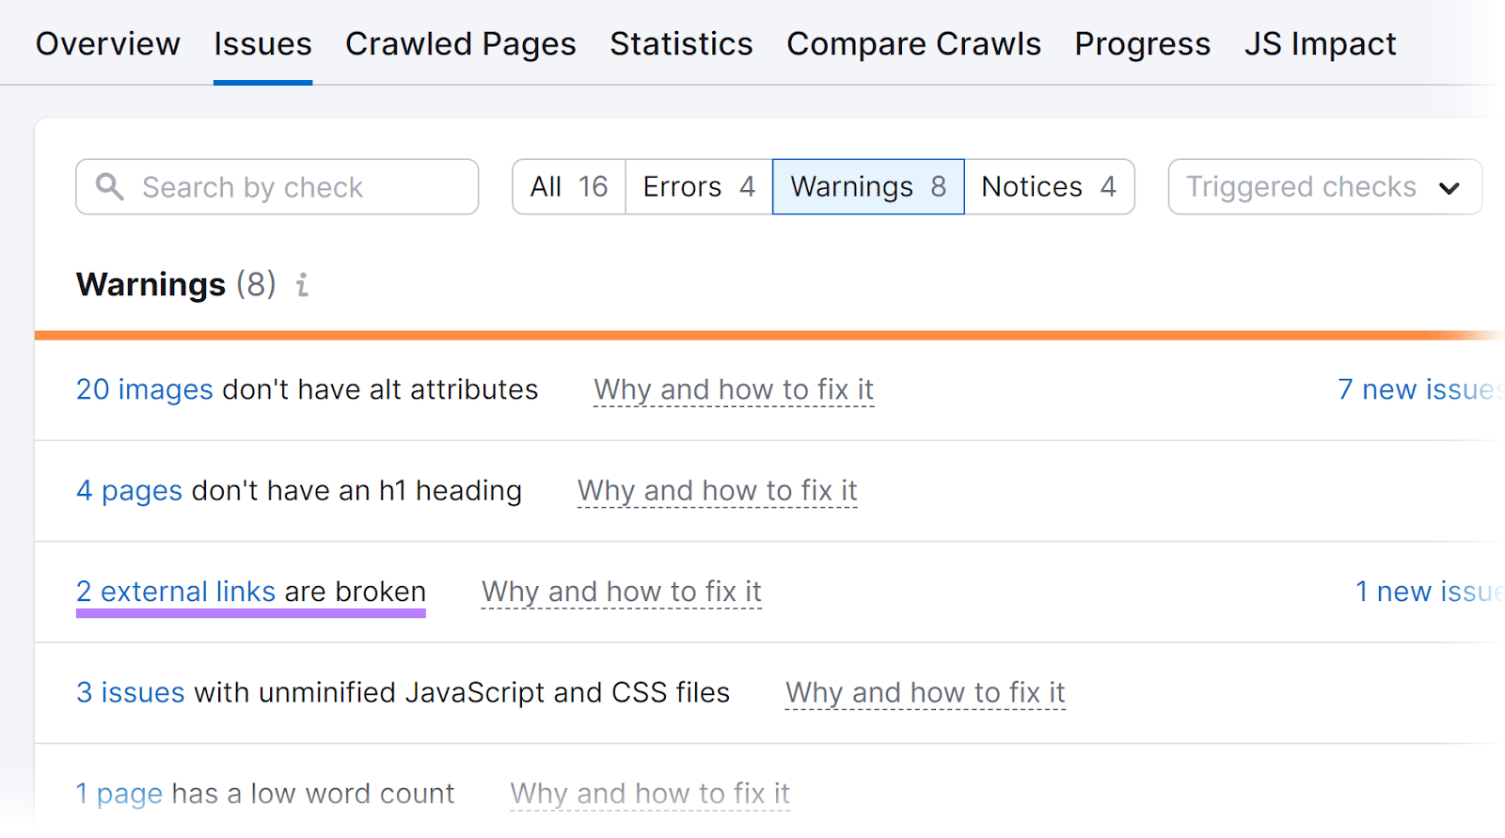Viewport: 1505px width, 838px height.
Task: Open '4 pages' without h1 heading
Action: [129, 490]
